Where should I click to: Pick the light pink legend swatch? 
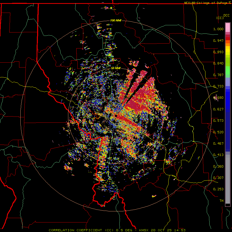pyautogui.click(x=228, y=27)
